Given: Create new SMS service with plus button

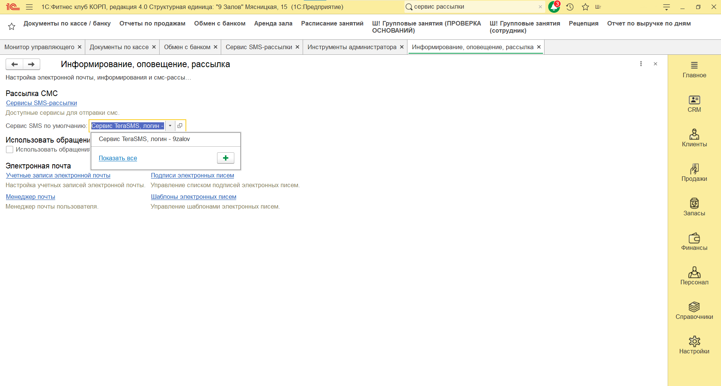Looking at the screenshot, I should click(x=225, y=158).
